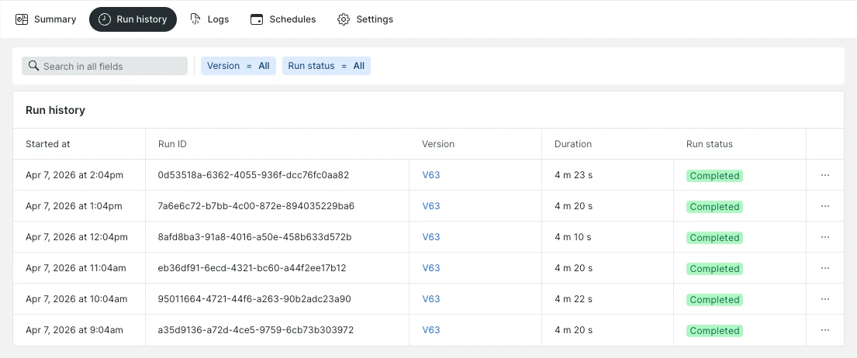Select run ID 8afd8ba3-91a8-4016-a50e-458b633d572b
This screenshot has width=857, height=358.
pos(254,237)
